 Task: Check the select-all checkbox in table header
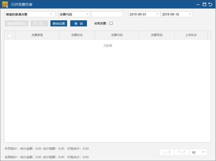10,35
